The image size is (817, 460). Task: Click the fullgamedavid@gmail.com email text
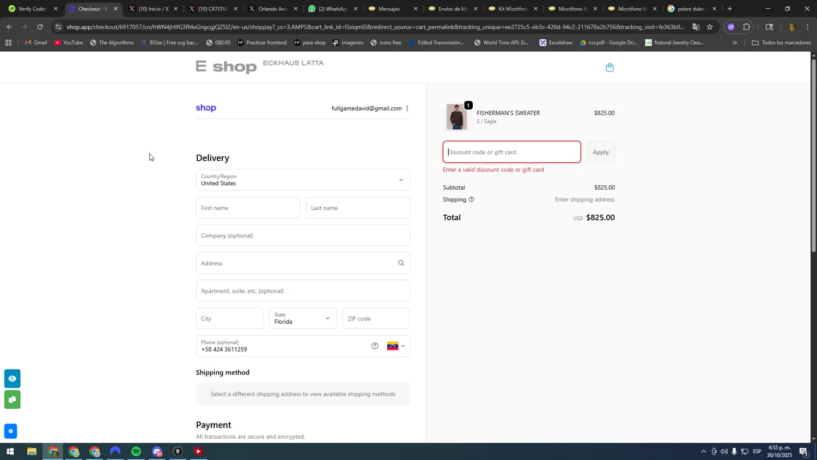point(367,108)
